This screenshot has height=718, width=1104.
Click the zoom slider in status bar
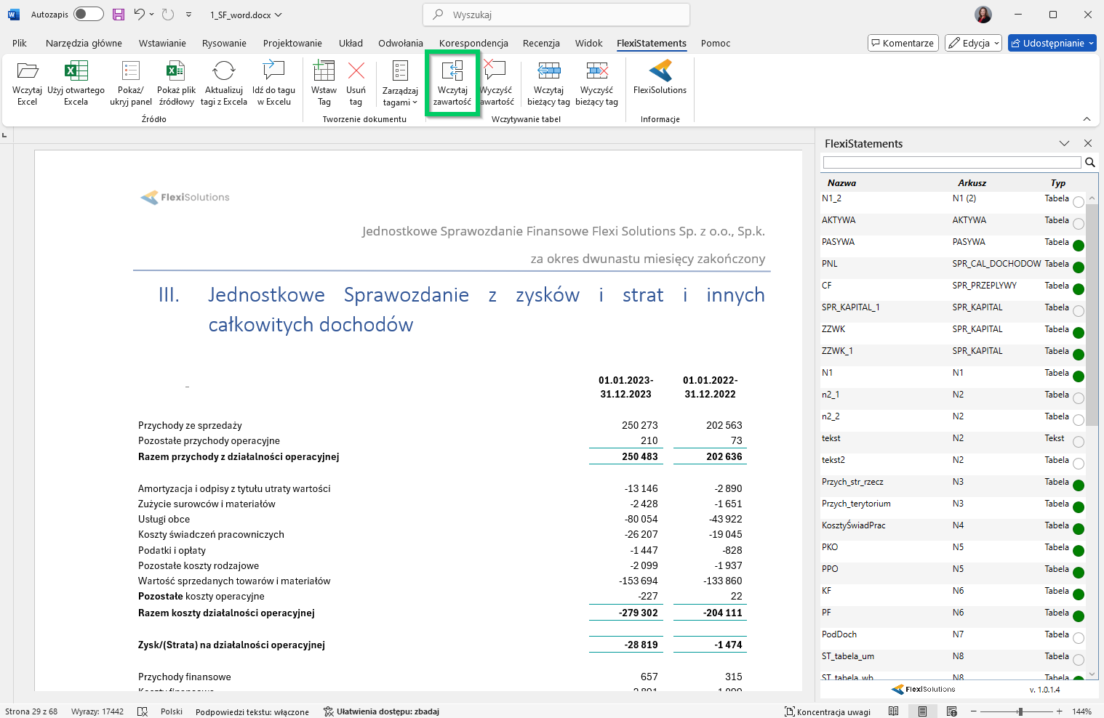click(x=1020, y=711)
